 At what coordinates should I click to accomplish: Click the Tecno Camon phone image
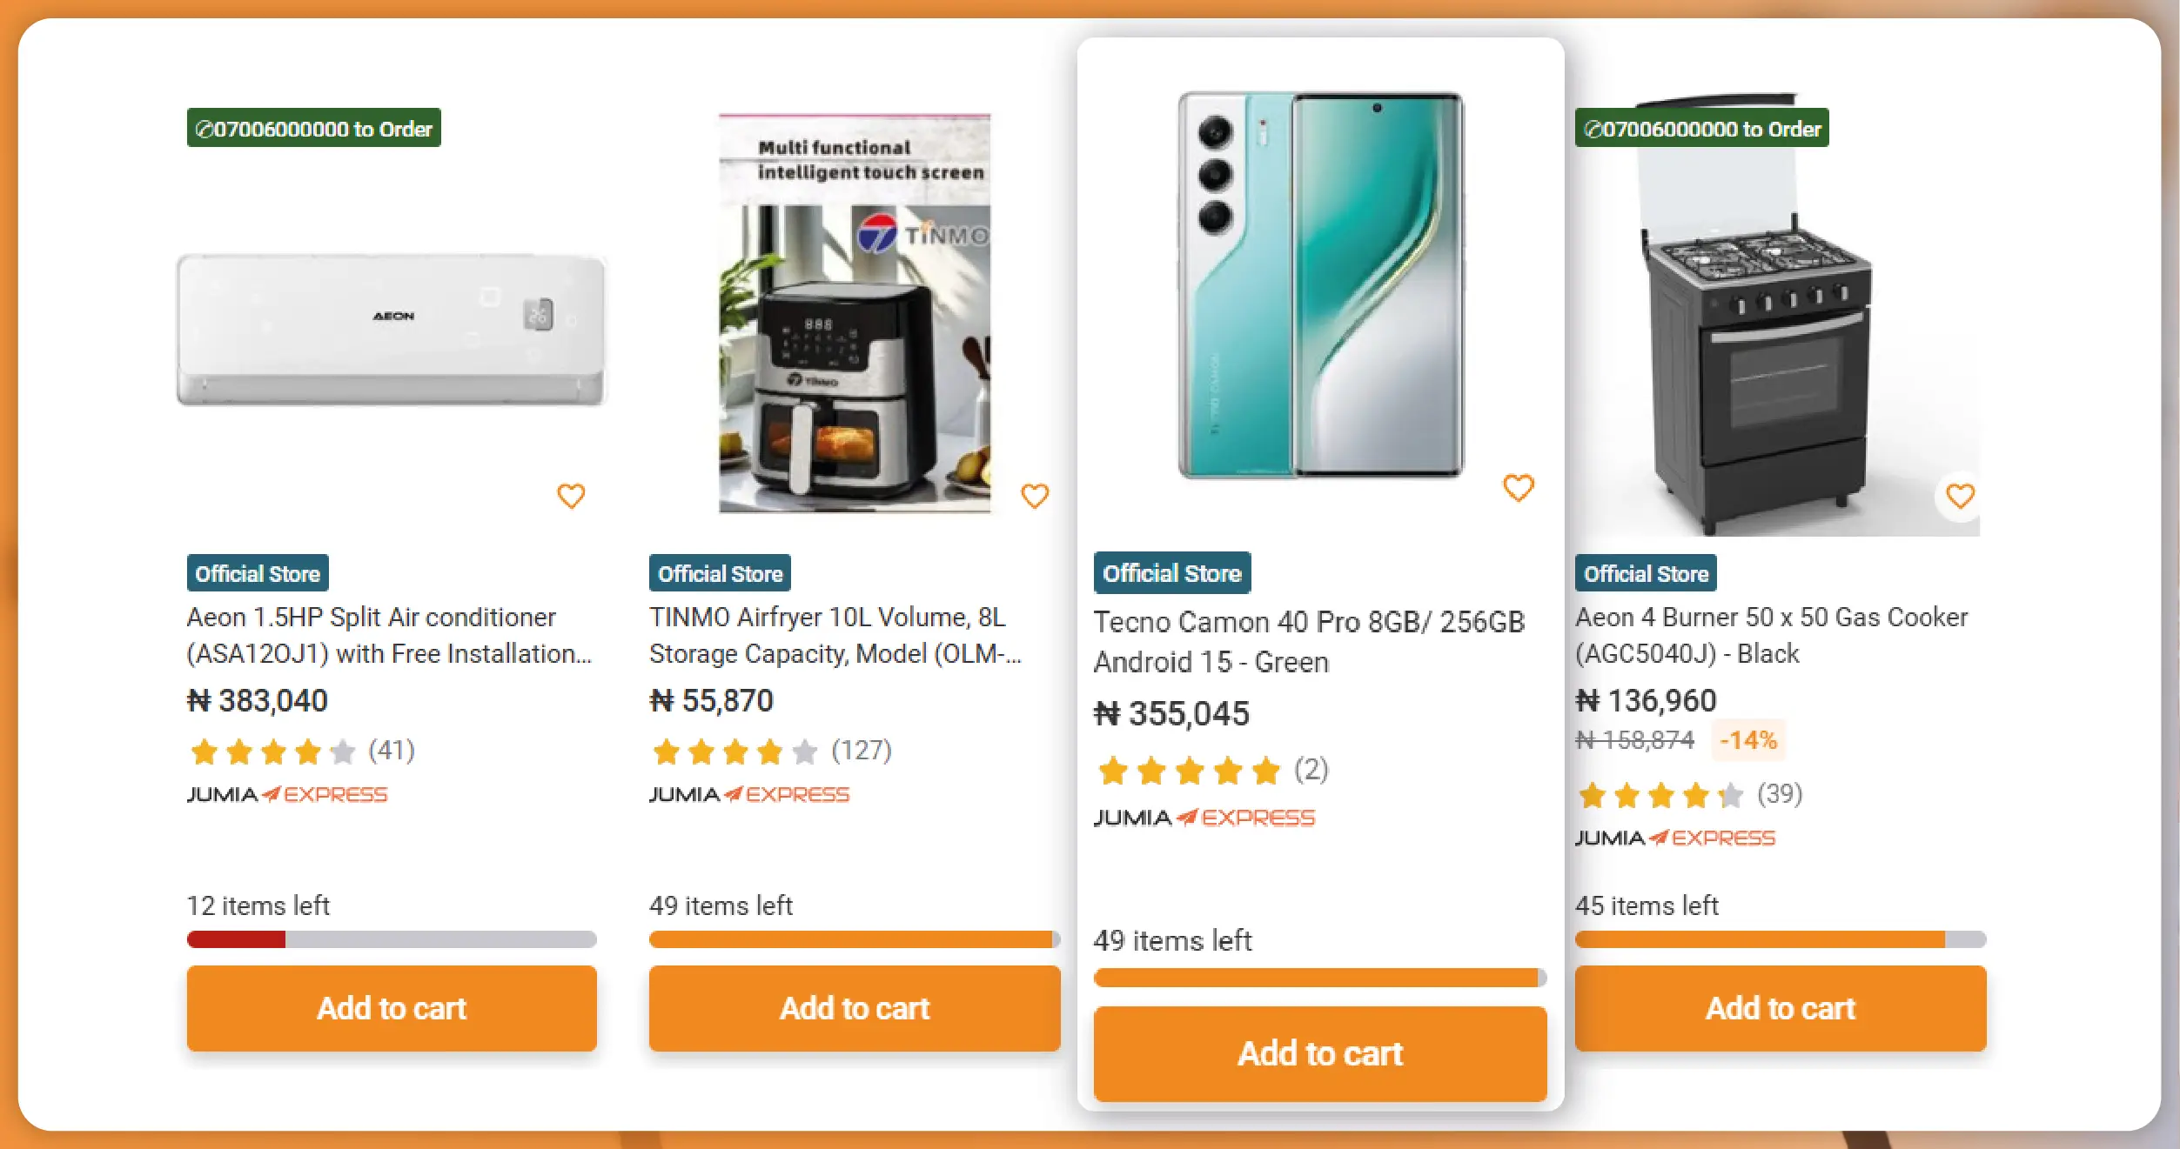[1320, 285]
